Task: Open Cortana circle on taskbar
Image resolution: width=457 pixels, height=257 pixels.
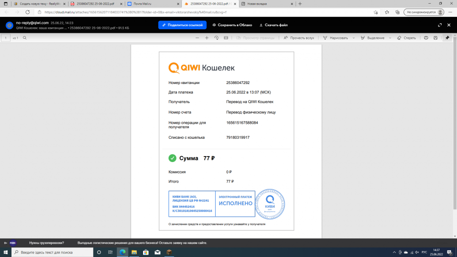Action: point(99,252)
